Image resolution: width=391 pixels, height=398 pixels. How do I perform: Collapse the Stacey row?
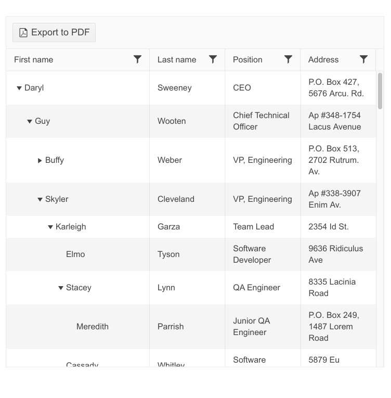[61, 288]
